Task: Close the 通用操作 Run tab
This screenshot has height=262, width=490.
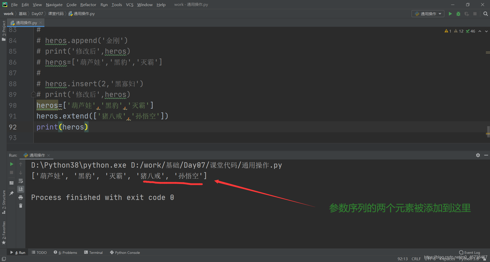Action: click(x=48, y=155)
